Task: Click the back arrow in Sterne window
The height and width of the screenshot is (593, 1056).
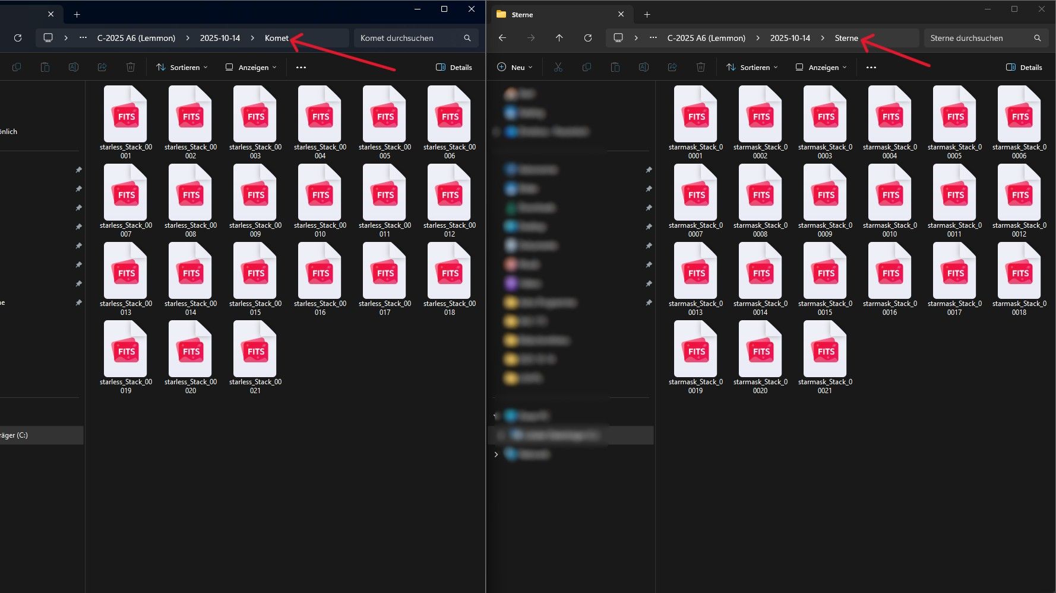Action: click(502, 38)
